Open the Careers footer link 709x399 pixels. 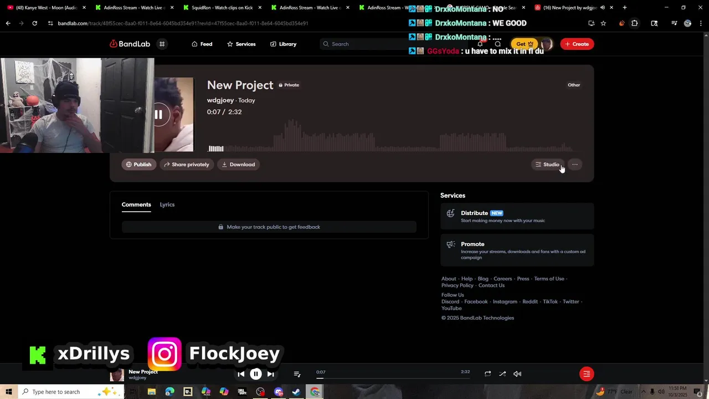(x=503, y=279)
